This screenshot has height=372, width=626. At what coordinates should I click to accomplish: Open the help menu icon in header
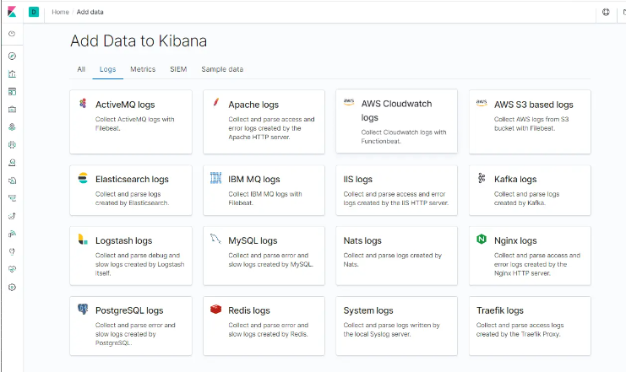606,12
